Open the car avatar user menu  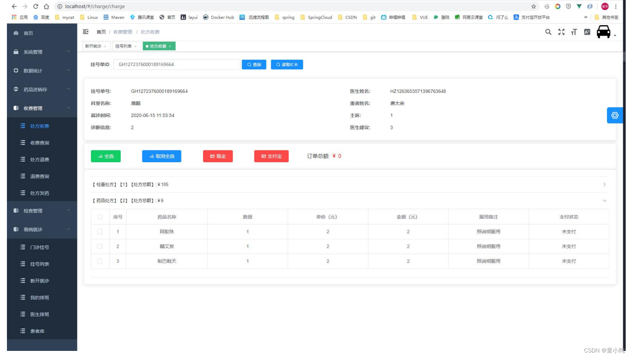606,32
